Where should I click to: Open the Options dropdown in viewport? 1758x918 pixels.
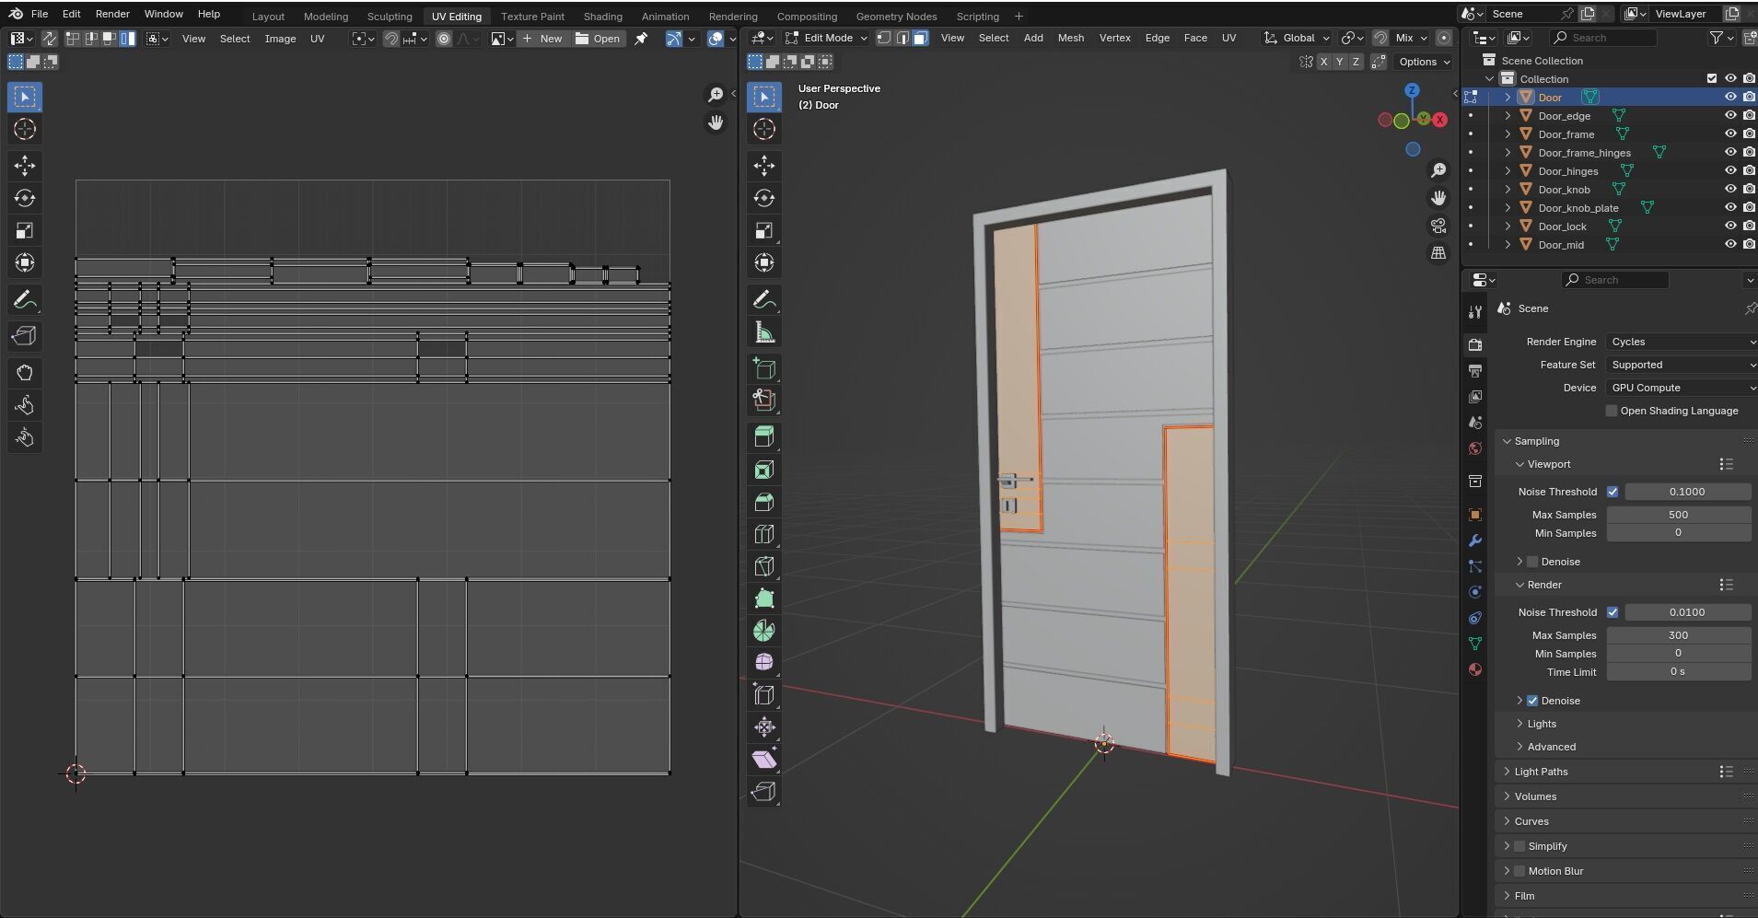[x=1424, y=62]
